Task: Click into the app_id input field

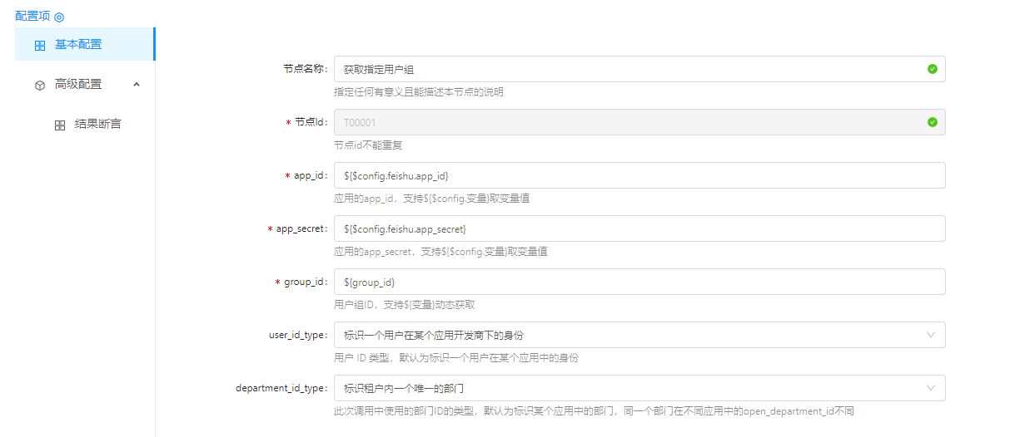Action: (639, 175)
